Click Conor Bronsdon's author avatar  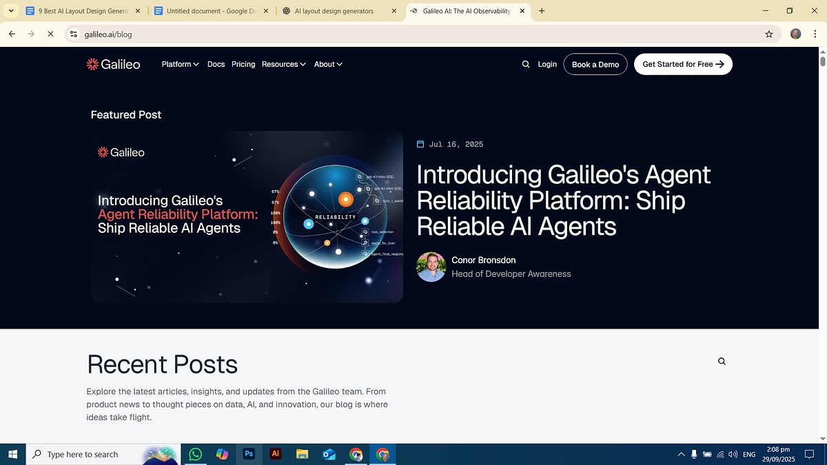point(431,267)
